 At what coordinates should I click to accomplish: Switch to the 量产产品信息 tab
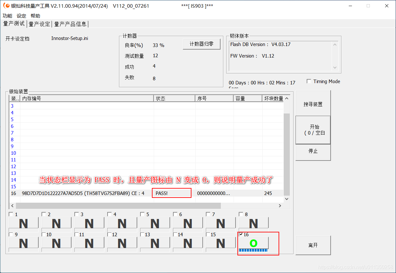[x=70, y=24]
